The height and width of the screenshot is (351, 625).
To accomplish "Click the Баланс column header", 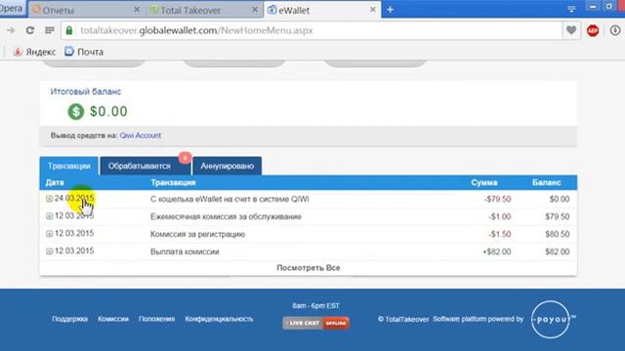I will coord(547,182).
